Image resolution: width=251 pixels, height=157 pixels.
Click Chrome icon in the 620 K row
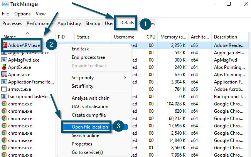click(x=4, y=111)
